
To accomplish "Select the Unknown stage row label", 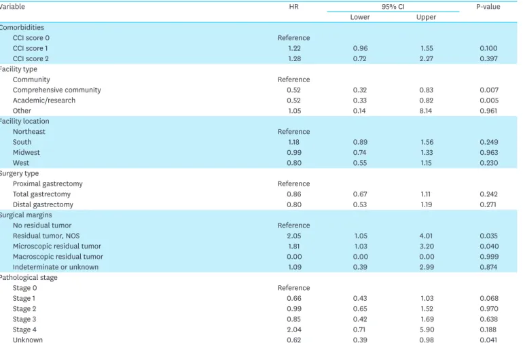I will pyautogui.click(x=28, y=340).
